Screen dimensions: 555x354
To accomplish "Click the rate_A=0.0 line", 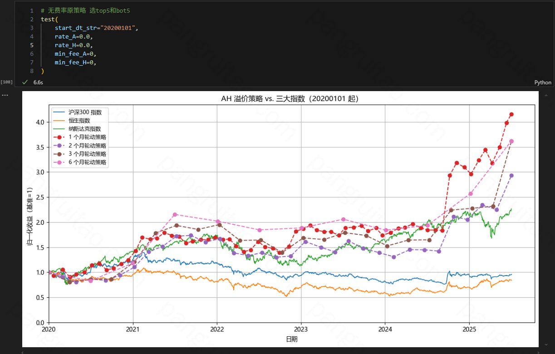I will click(74, 37).
